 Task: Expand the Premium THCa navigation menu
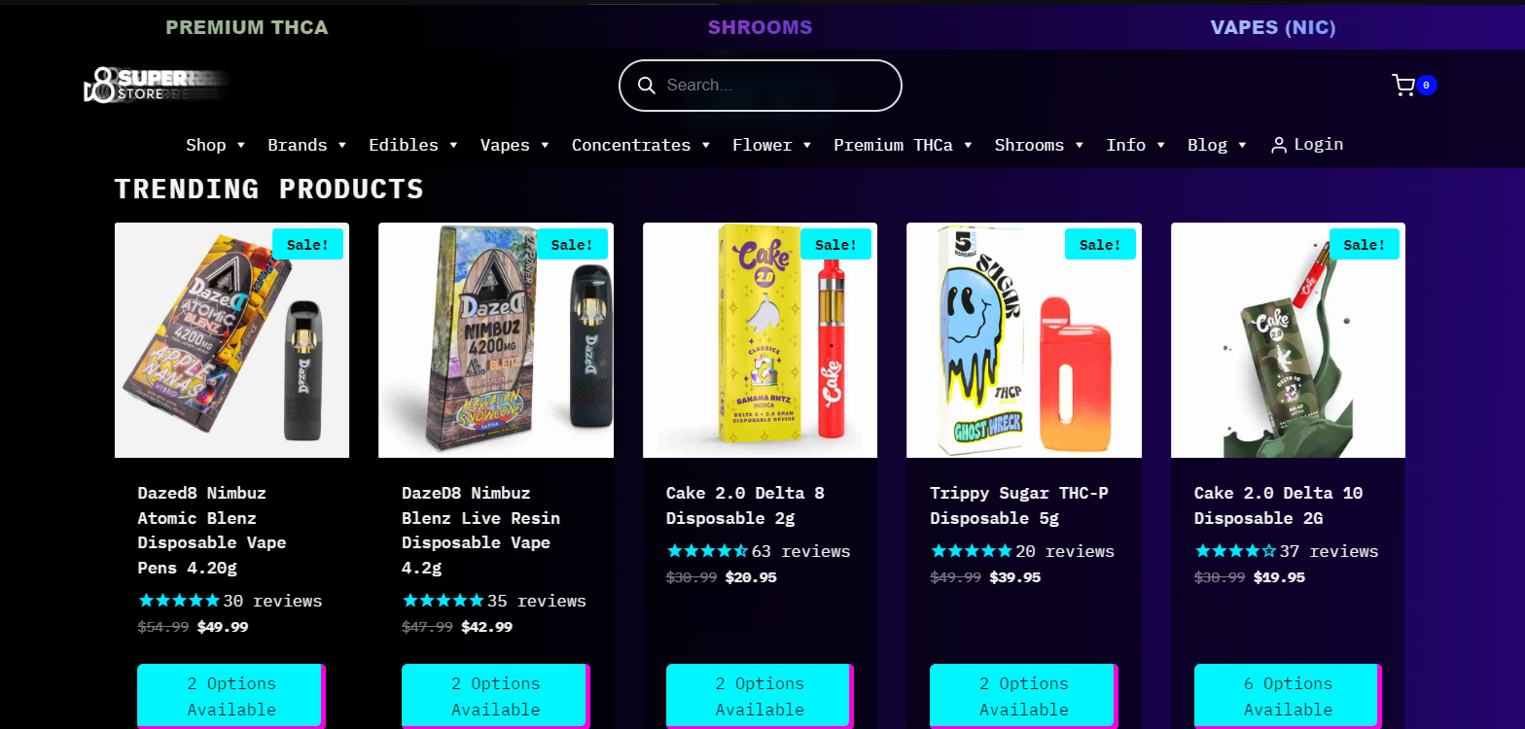coord(904,145)
